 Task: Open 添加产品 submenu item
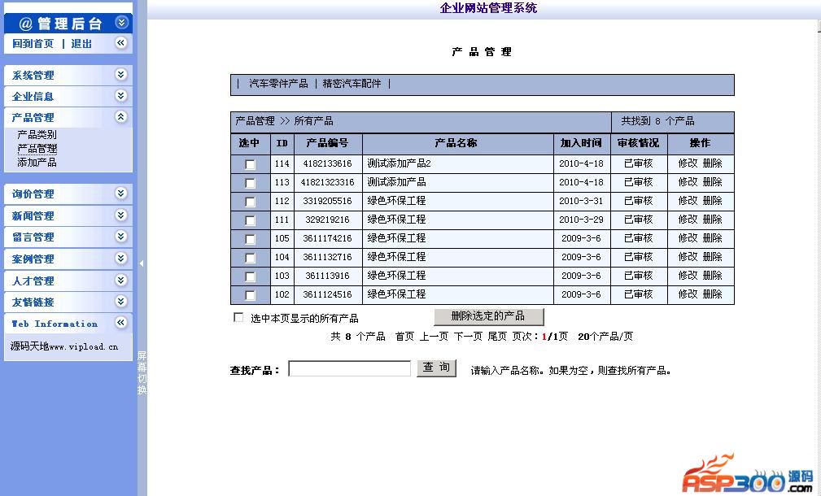click(37, 162)
